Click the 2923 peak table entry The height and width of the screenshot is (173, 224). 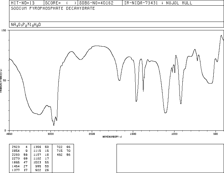(20, 147)
